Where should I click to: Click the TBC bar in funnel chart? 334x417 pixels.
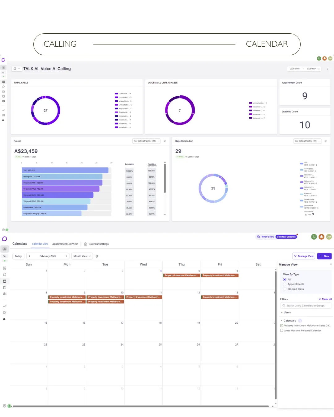pyautogui.click(x=65, y=170)
